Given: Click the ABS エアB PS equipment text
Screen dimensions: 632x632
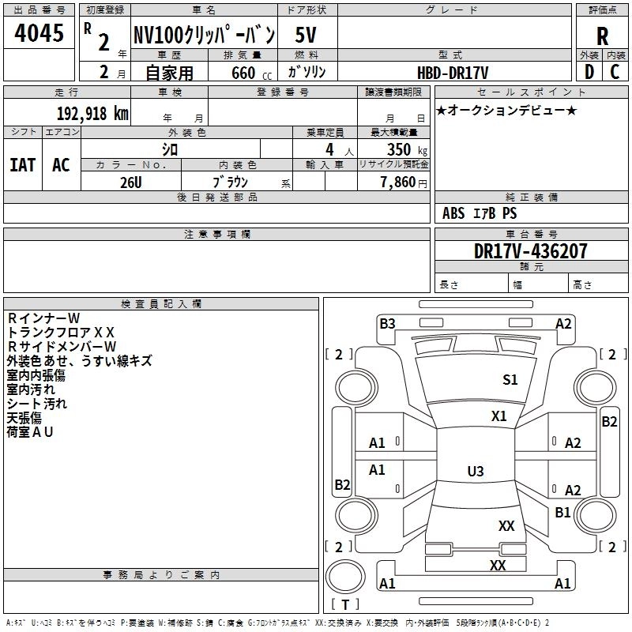Looking at the screenshot, I should tap(480, 213).
